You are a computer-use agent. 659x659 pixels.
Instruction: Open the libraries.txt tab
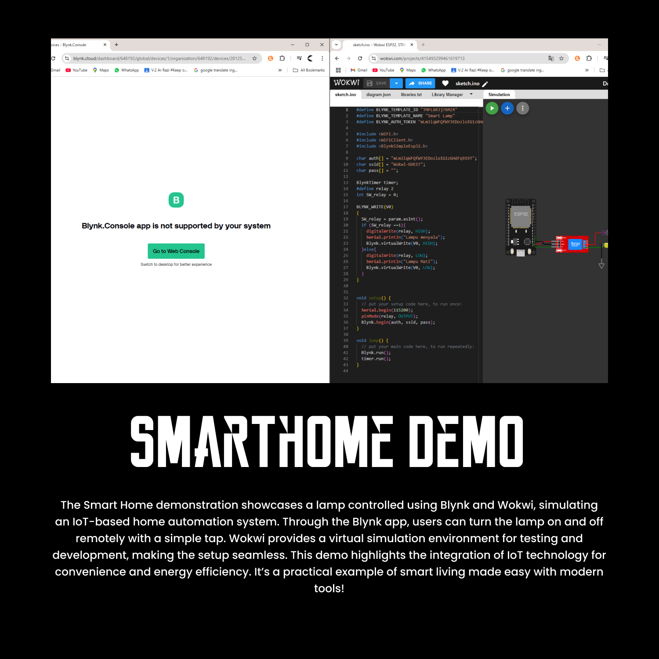point(411,94)
